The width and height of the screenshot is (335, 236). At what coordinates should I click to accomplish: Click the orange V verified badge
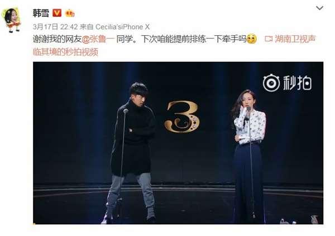coord(57,13)
